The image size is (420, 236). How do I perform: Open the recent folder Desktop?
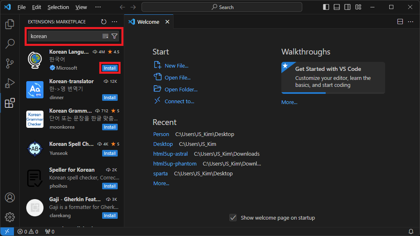[x=163, y=144]
